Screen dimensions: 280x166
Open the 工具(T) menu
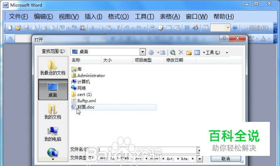point(144,17)
